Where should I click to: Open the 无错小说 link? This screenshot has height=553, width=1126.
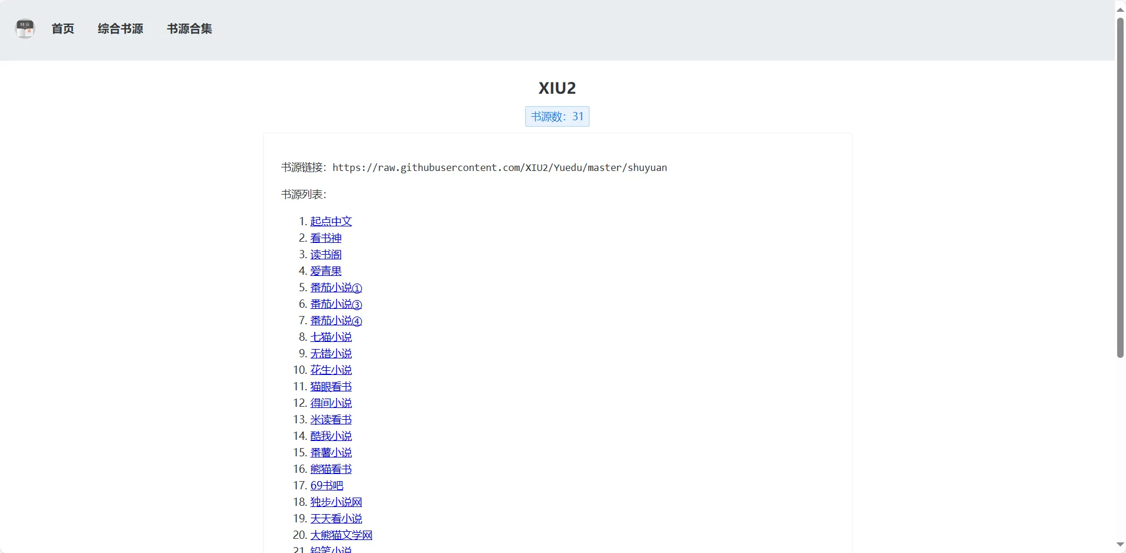tap(331, 353)
